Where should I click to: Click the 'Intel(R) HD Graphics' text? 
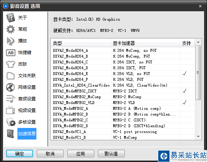98,19
